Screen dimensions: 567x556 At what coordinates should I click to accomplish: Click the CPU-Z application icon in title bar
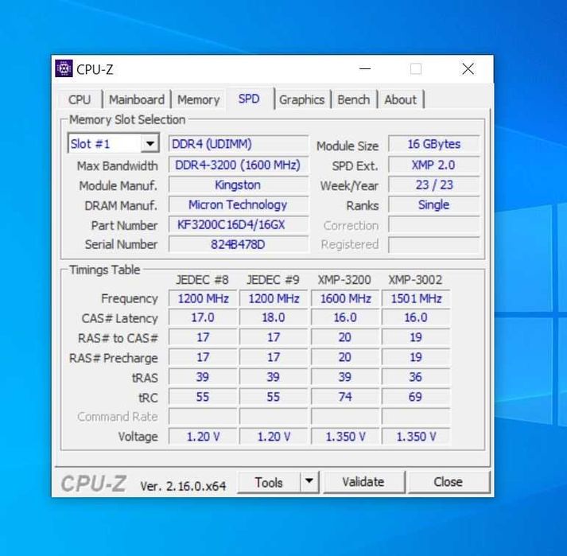click(64, 68)
